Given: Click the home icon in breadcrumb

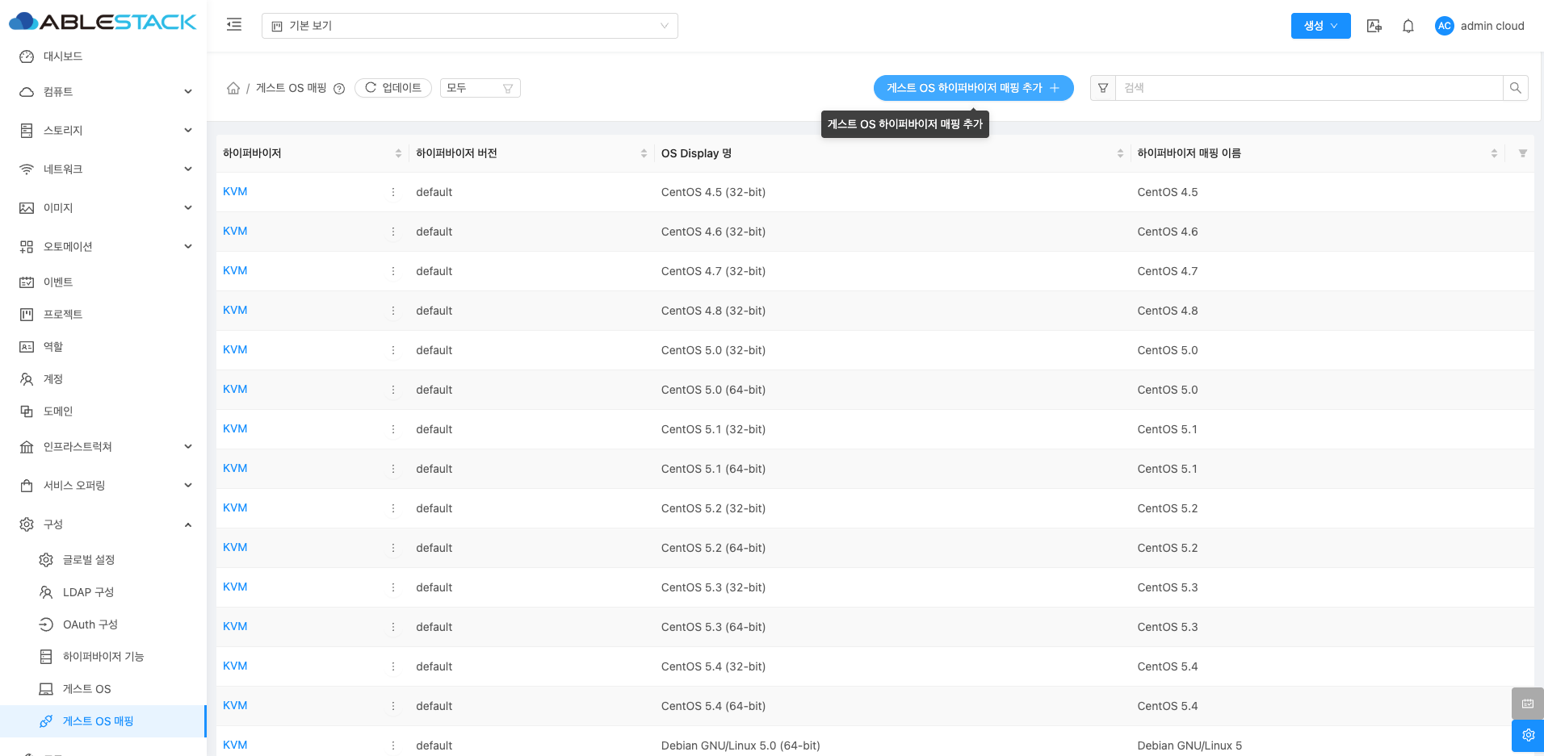Looking at the screenshot, I should point(233,88).
